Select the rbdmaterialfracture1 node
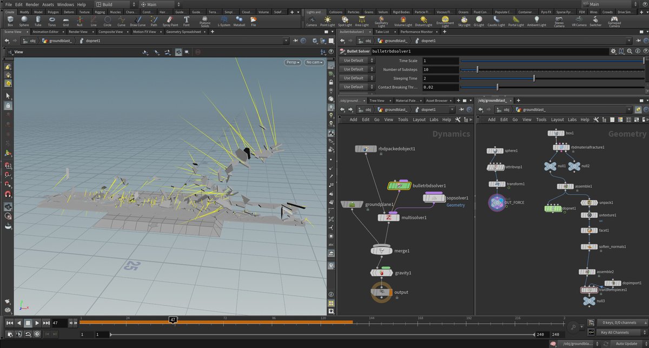The image size is (649, 348). pyautogui.click(x=561, y=147)
